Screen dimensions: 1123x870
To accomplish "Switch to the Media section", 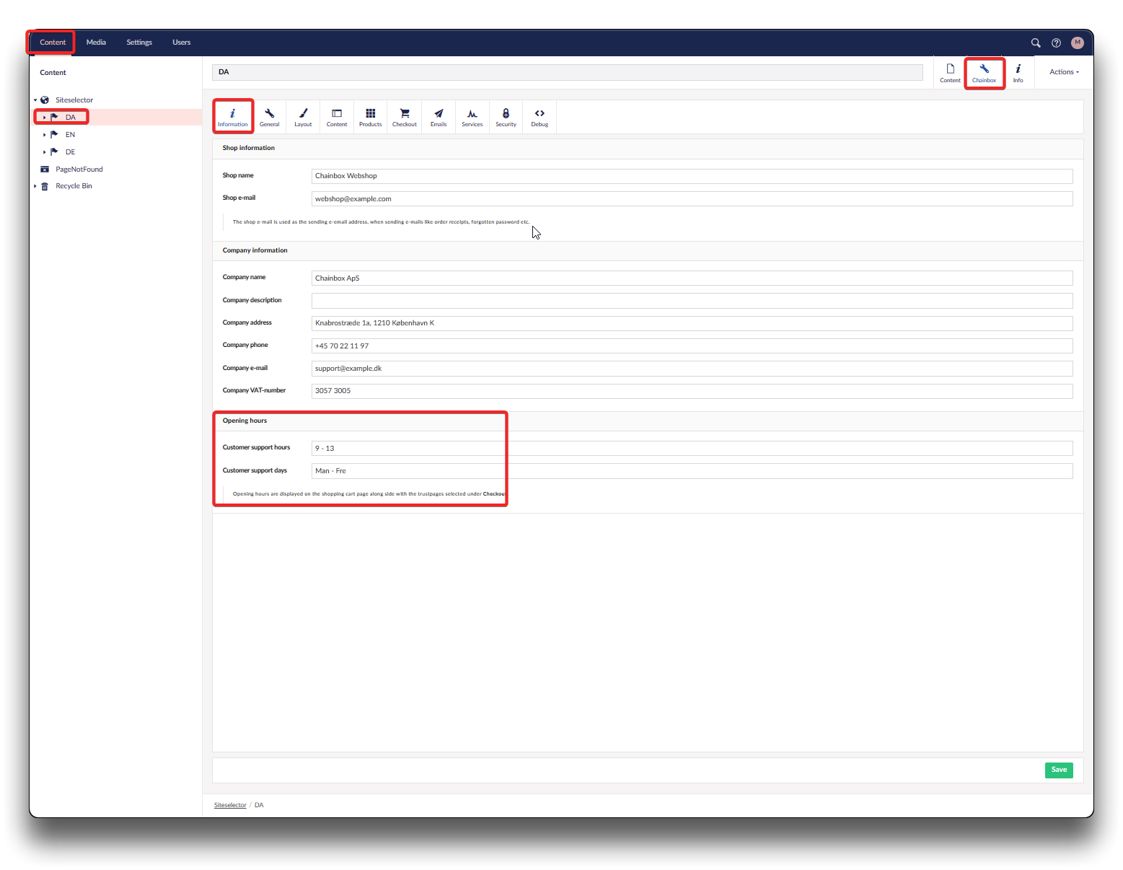I will tap(96, 43).
